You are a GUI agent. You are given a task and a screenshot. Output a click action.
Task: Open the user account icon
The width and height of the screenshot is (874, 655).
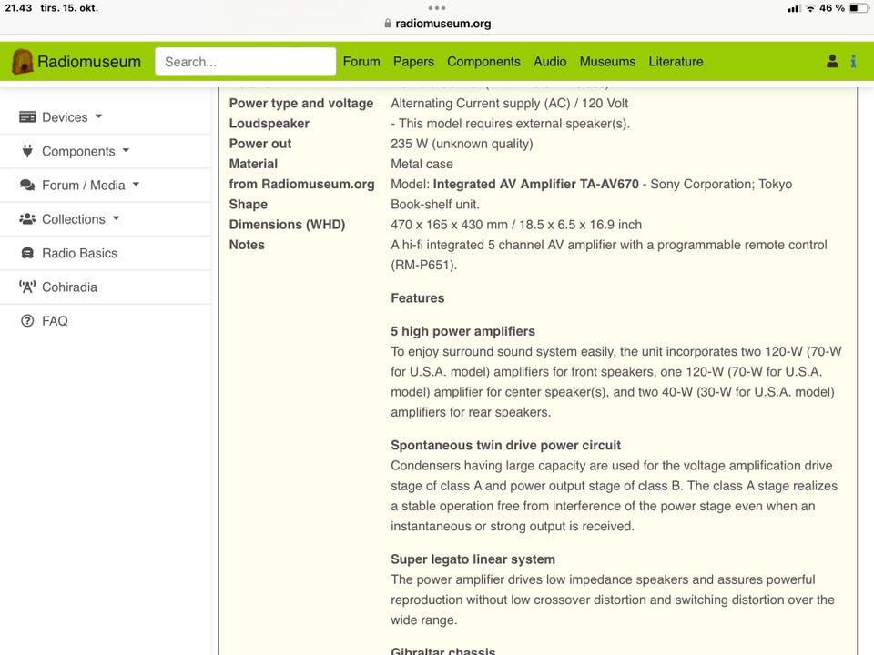point(832,61)
